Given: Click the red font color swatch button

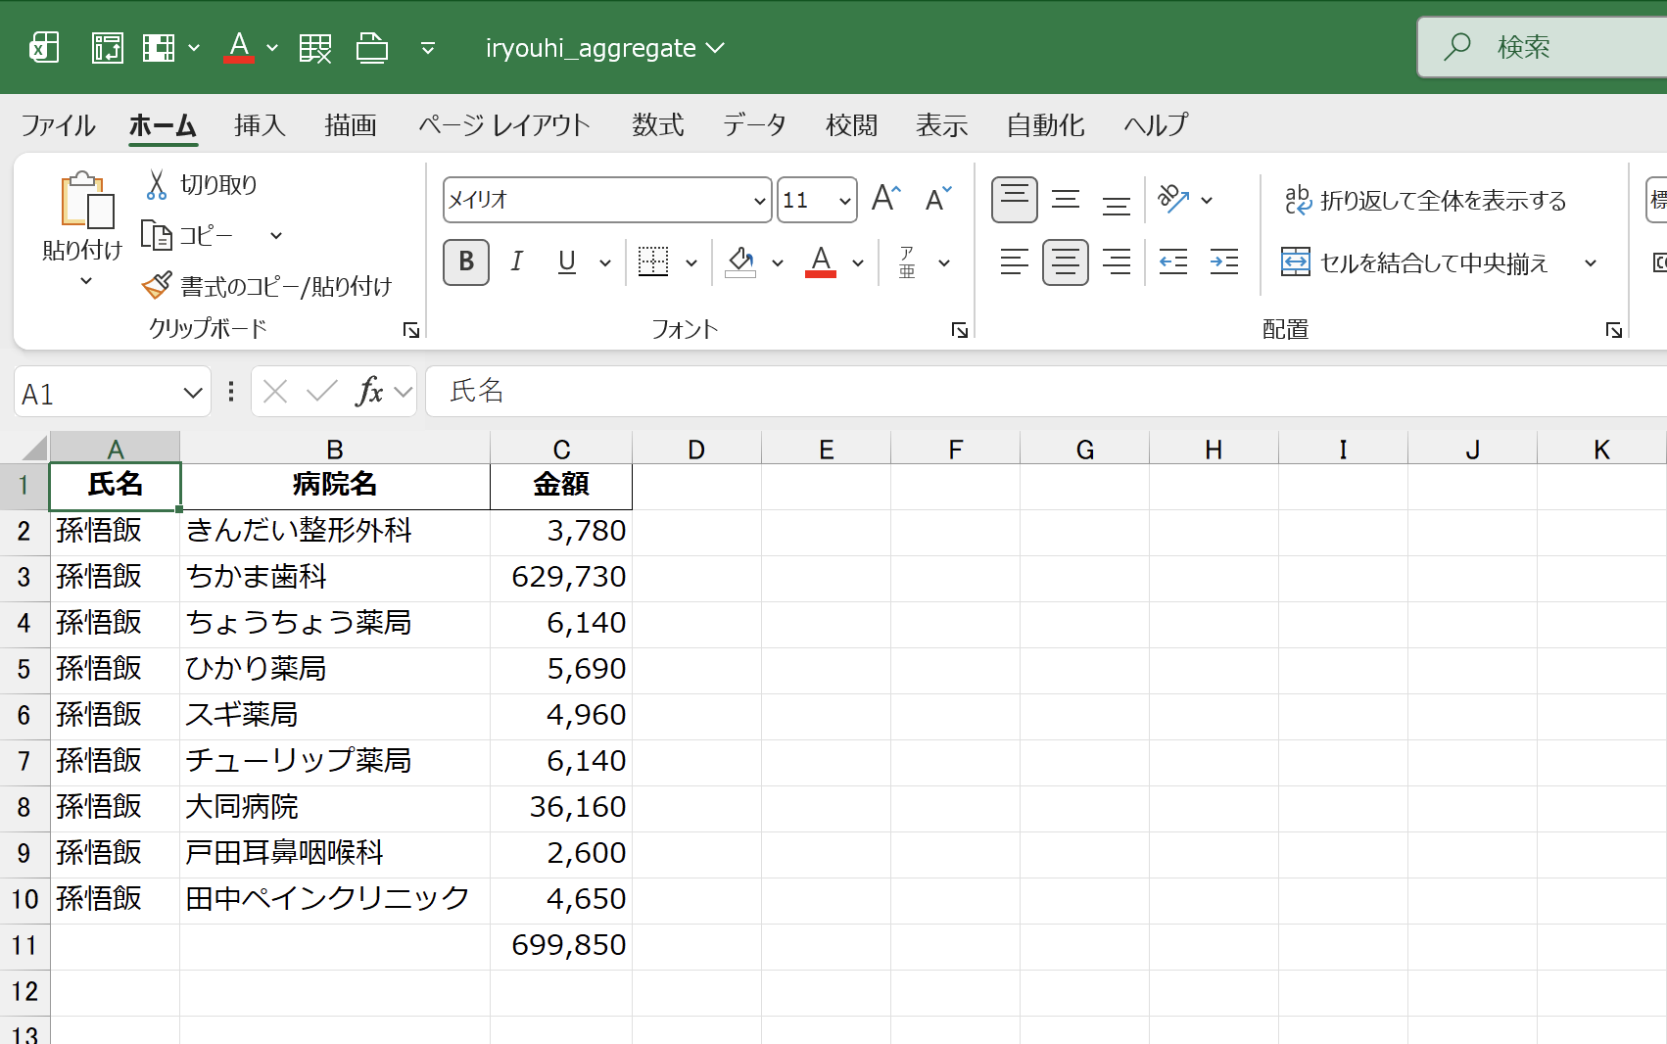Looking at the screenshot, I should (x=821, y=261).
